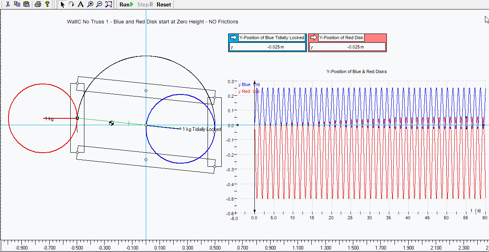Click the '1 kg' label on the red disk
Screen dimensions: 489x252
click(49, 119)
